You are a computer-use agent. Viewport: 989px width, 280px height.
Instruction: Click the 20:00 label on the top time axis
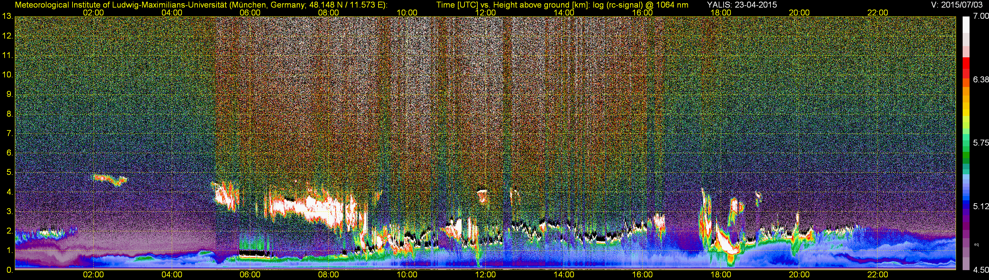click(799, 13)
